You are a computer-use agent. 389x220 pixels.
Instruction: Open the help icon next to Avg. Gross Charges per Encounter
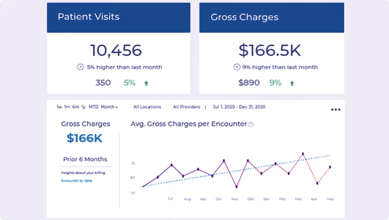click(251, 124)
